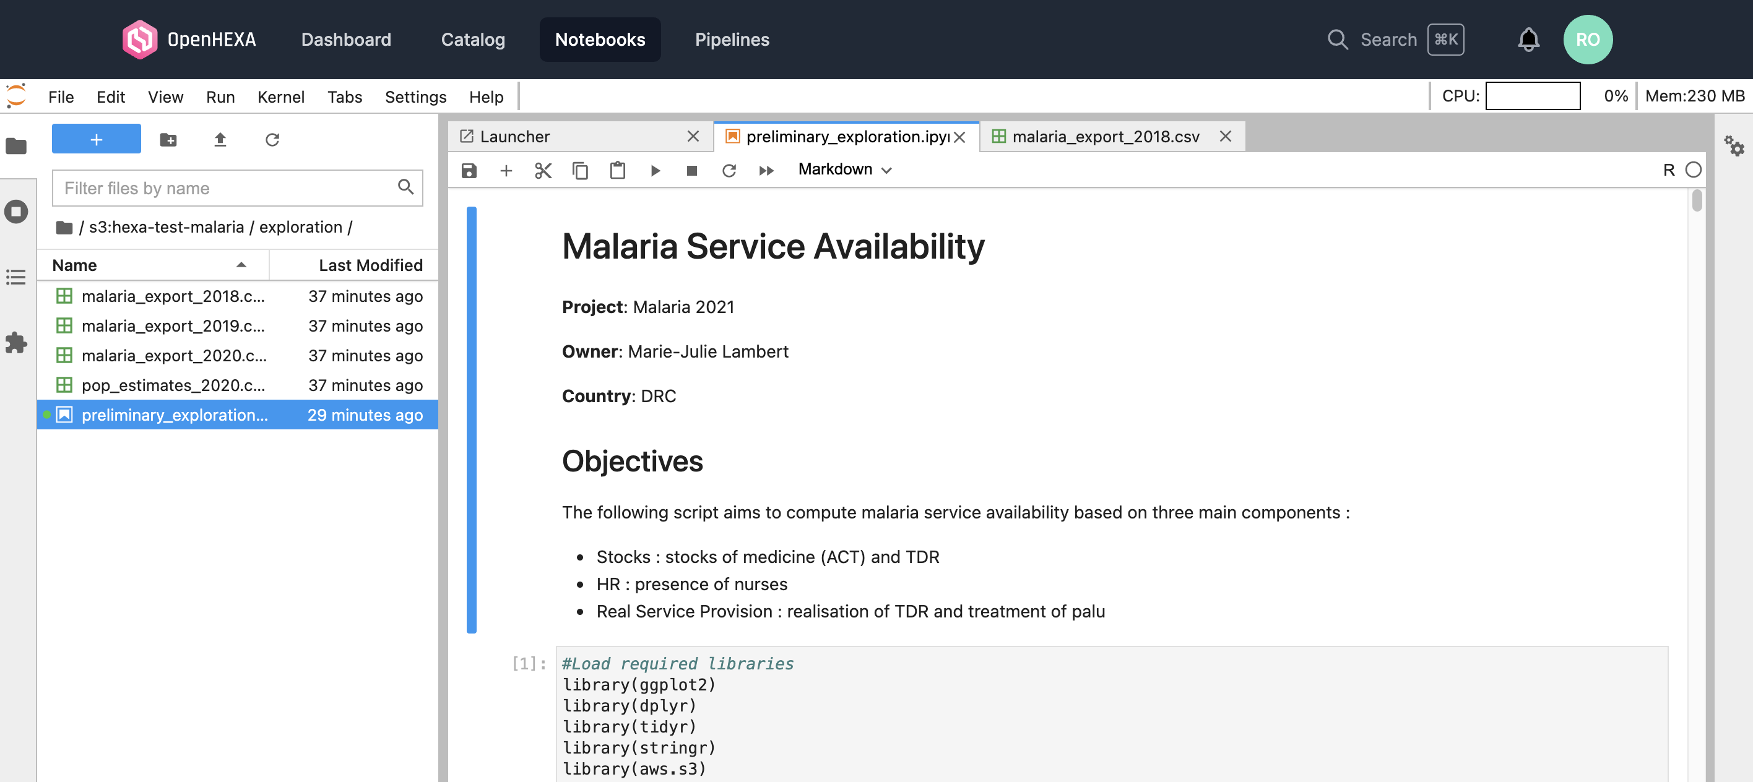The width and height of the screenshot is (1753, 782).
Task: Cut the selected cell with the scissors icon
Action: (x=542, y=170)
